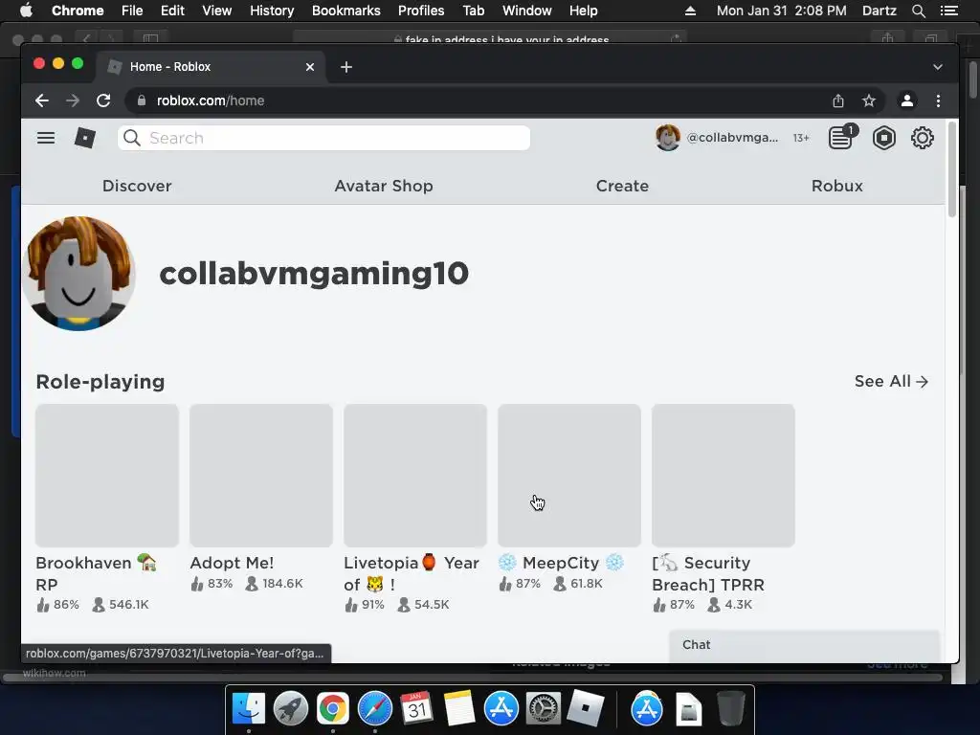
Task: Open the collabvmgaming10 profile name
Action: pos(314,273)
